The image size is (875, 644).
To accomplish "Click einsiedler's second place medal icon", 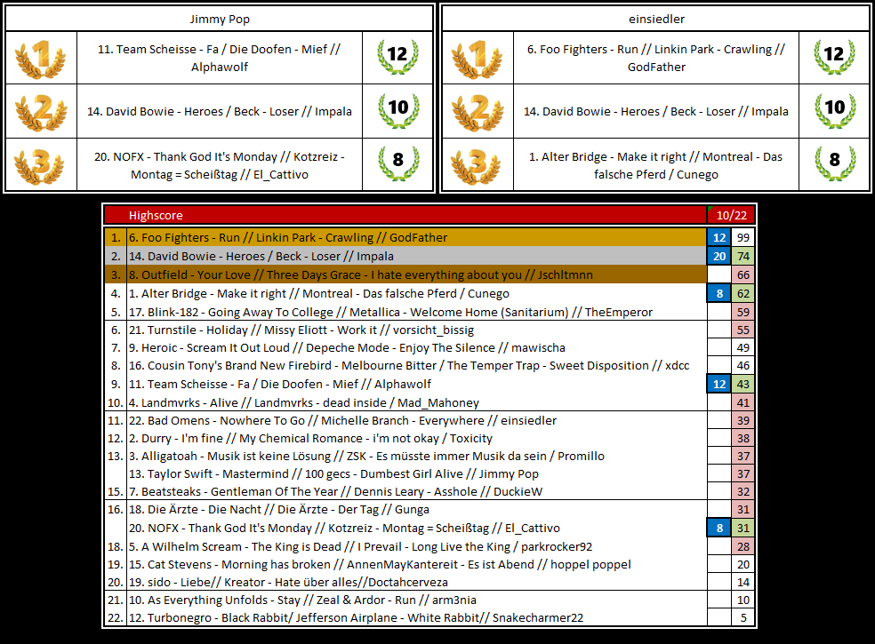I will click(477, 111).
